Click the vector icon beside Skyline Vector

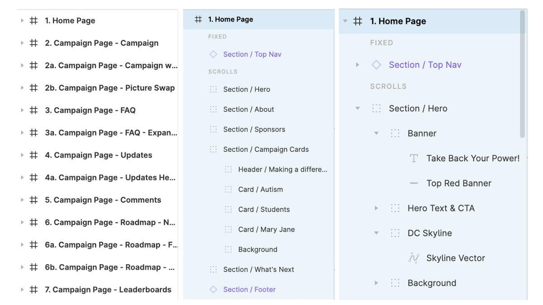pyautogui.click(x=414, y=258)
